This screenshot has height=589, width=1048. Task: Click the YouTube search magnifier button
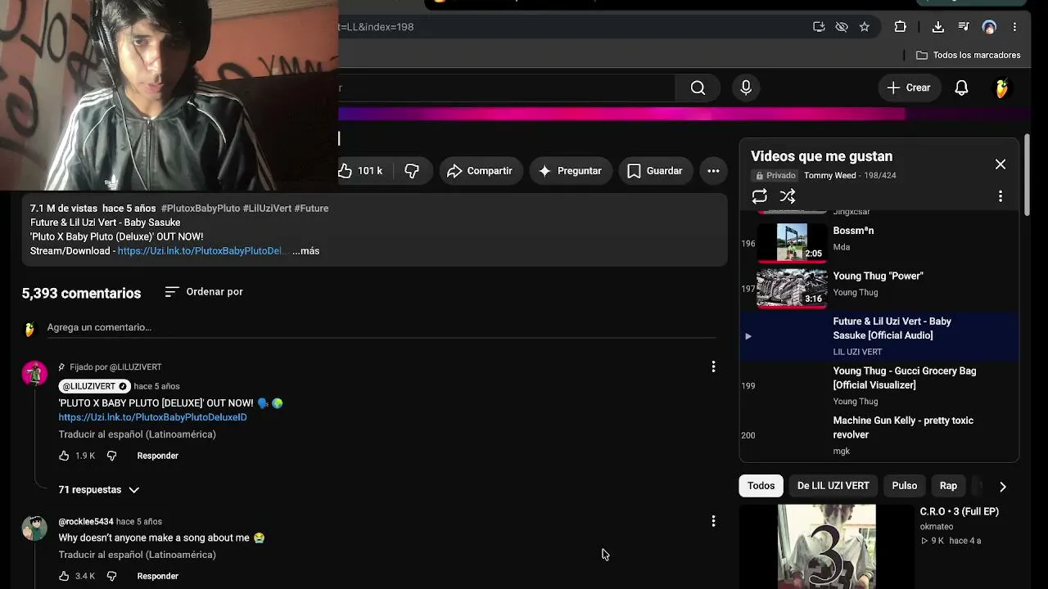click(698, 88)
